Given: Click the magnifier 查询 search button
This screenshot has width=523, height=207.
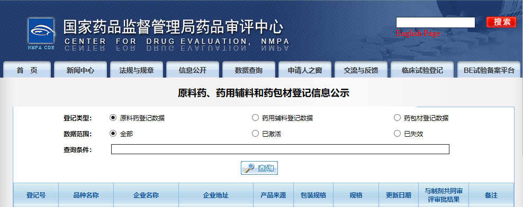Looking at the screenshot, I should pyautogui.click(x=259, y=168).
